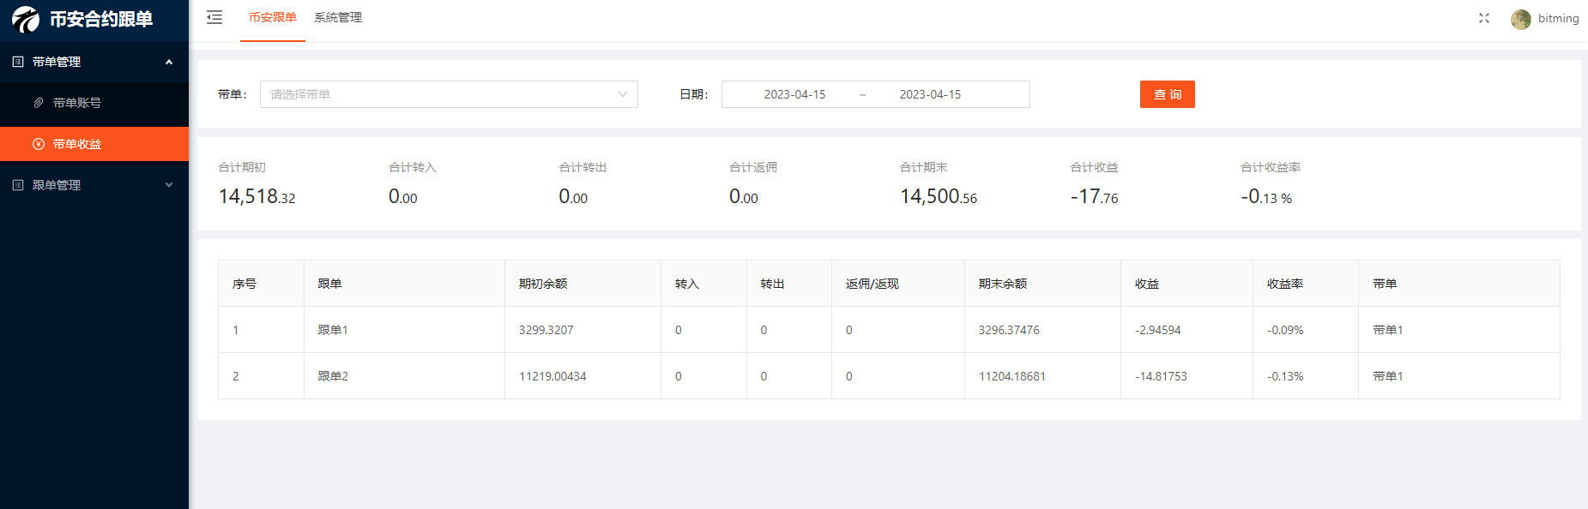Switch to the 系统管理 tab
This screenshot has height=509, width=1588.
tap(338, 17)
